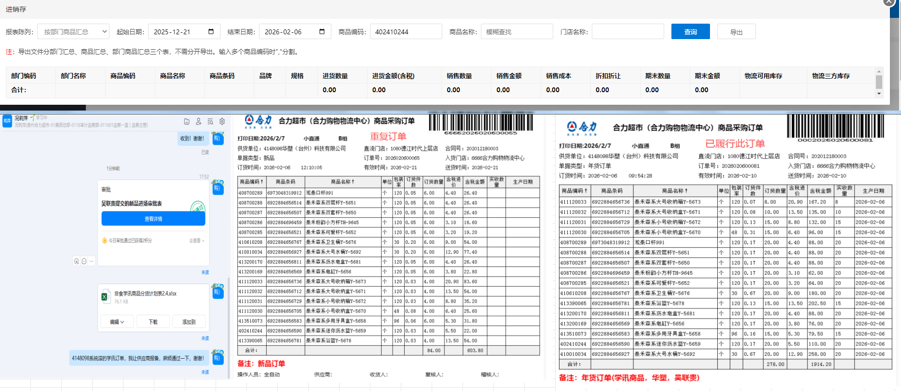Open the three-dot more options beside approval card
This screenshot has width=901, height=391.
coord(91,261)
